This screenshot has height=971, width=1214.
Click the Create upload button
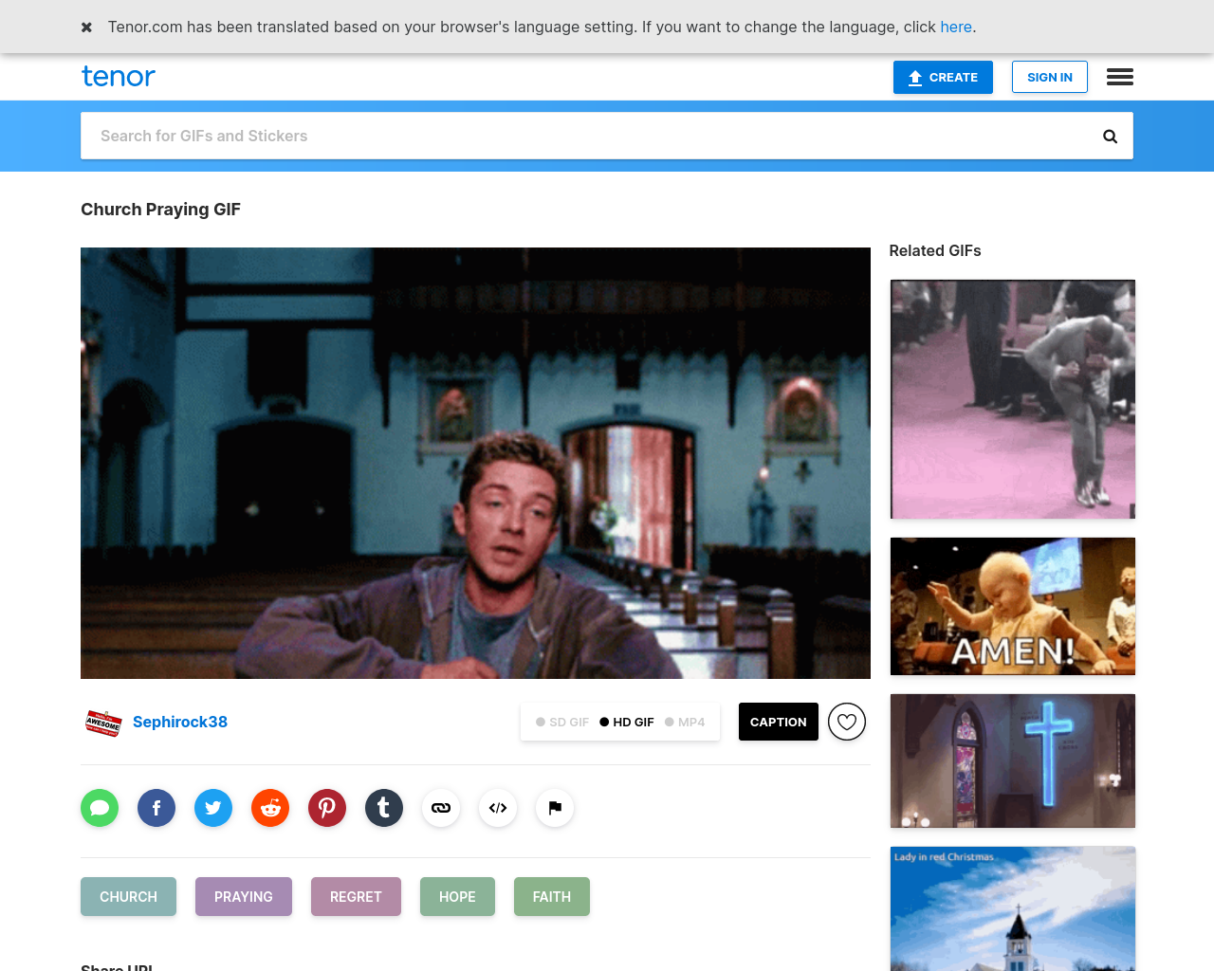tap(943, 77)
